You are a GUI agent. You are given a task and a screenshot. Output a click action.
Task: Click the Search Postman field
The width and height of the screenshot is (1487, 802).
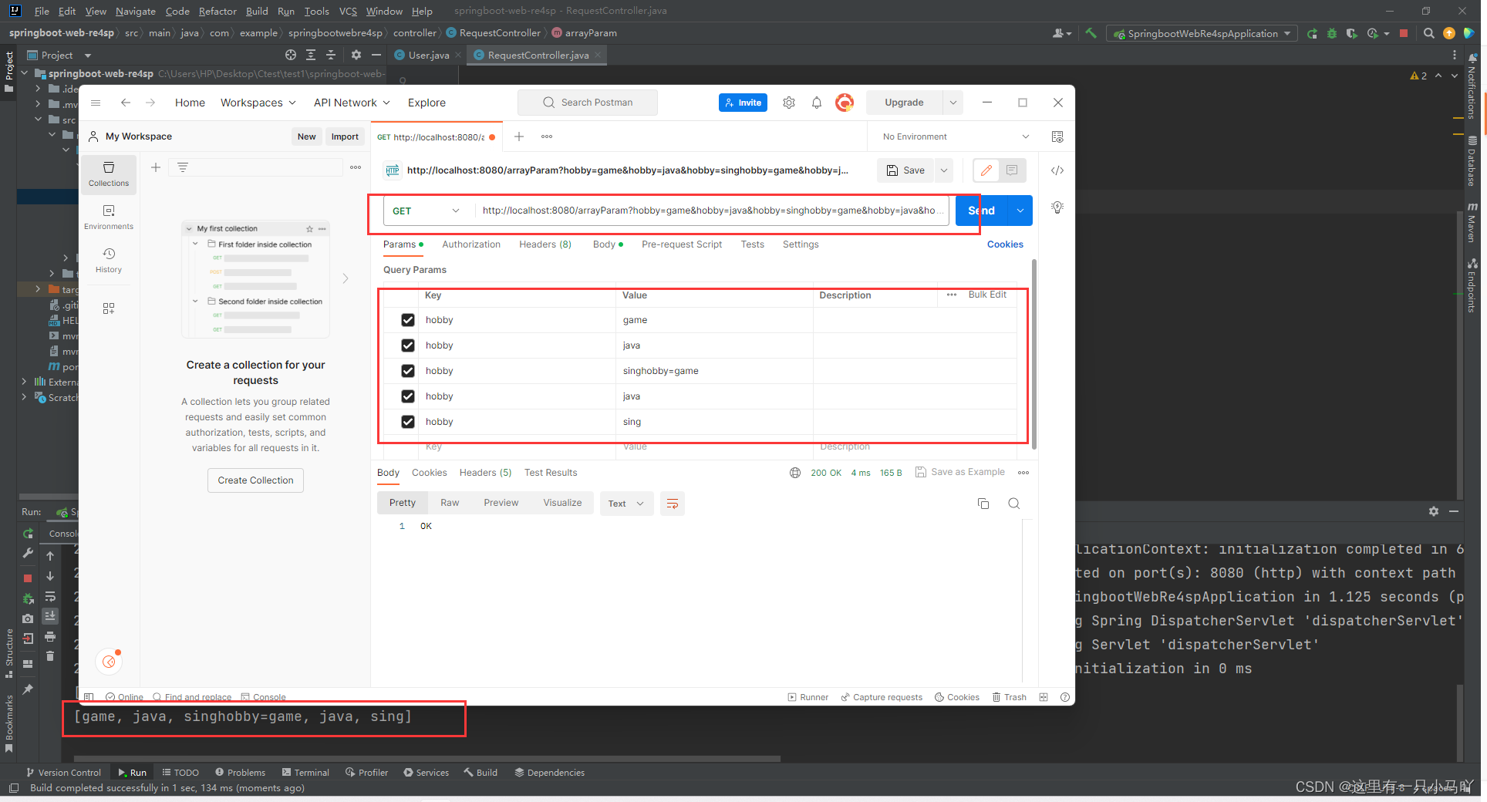point(588,103)
